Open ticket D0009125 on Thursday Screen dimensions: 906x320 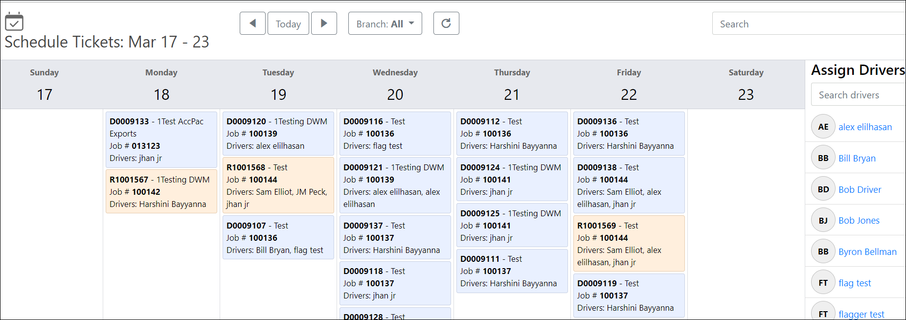pyautogui.click(x=512, y=226)
